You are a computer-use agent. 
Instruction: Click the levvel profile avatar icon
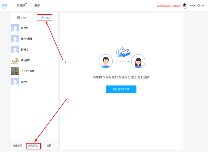point(185,6)
